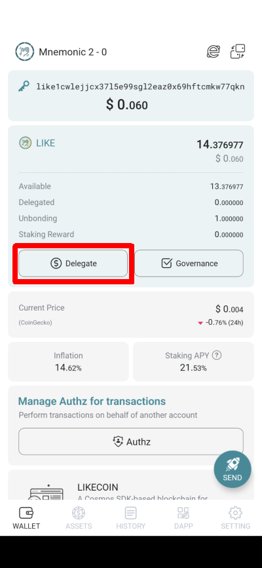Tap the key icon beside the address
Viewport: 262px width, 568px height.
tap(24, 86)
